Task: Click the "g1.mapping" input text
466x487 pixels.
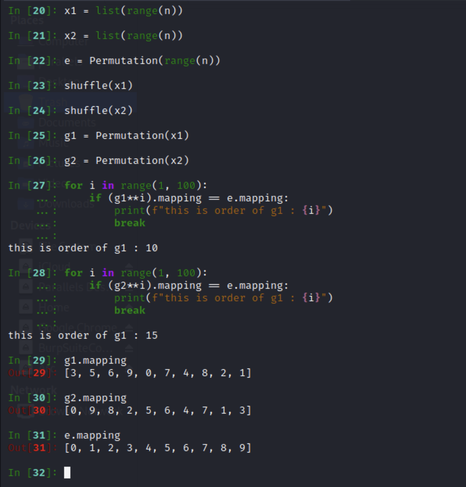Action: point(95,360)
